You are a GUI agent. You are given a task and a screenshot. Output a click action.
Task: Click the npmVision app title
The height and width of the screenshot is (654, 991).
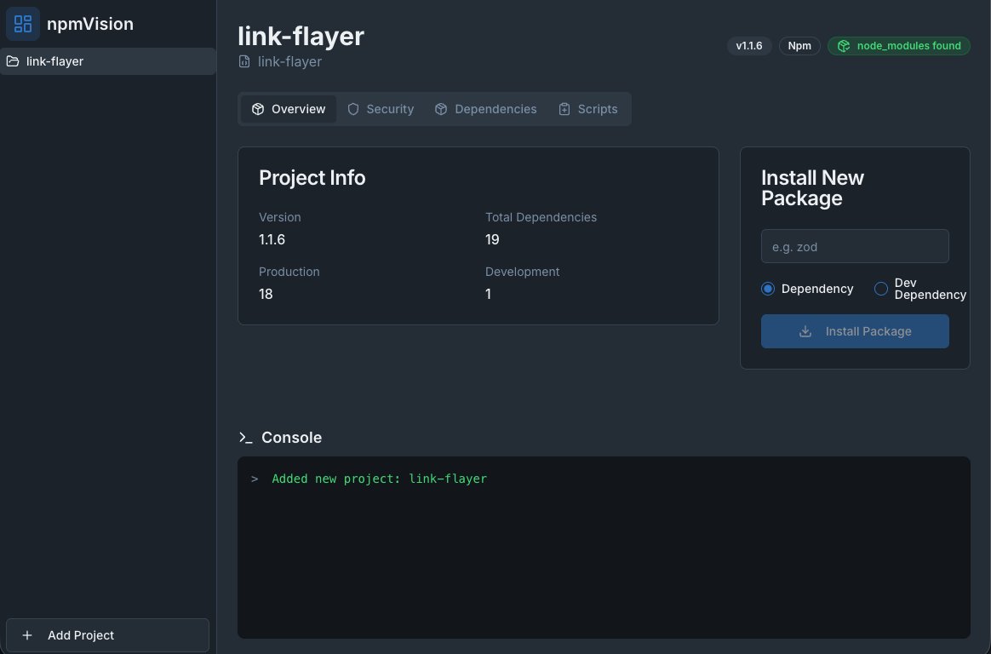(x=89, y=24)
